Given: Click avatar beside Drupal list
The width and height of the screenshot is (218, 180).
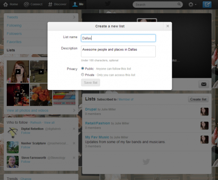Looking at the screenshot, I should coord(204,112).
